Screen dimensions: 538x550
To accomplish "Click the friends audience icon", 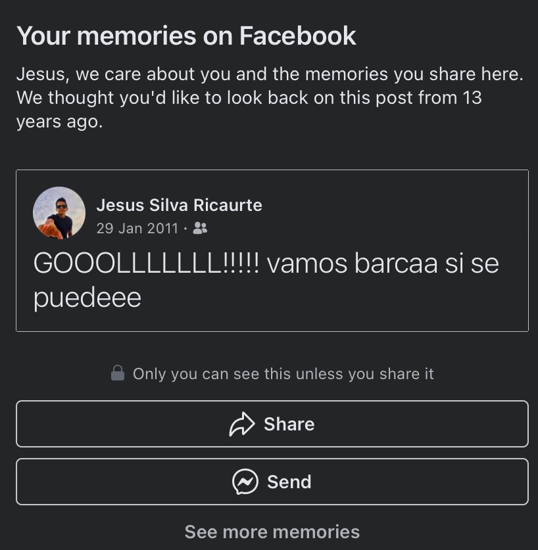I will pos(200,229).
